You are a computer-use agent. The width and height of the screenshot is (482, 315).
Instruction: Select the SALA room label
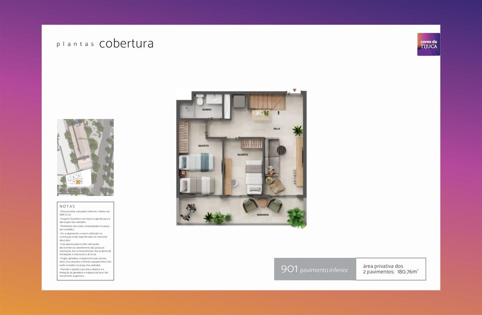(277, 128)
